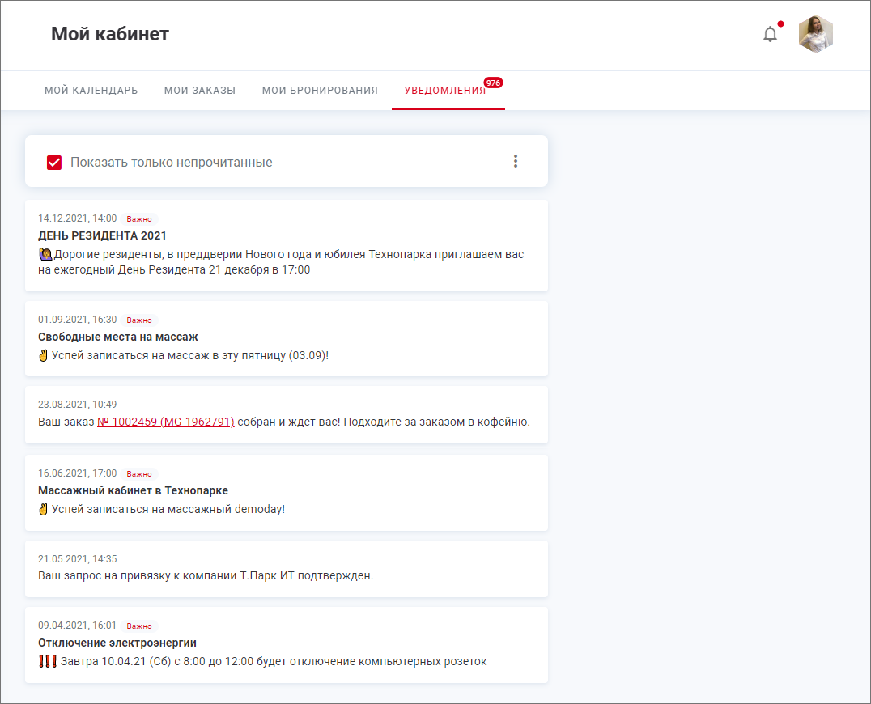Uncheck 'Показать только непрочитанные' checkbox
Screen dimensions: 871x704
pos(54,163)
